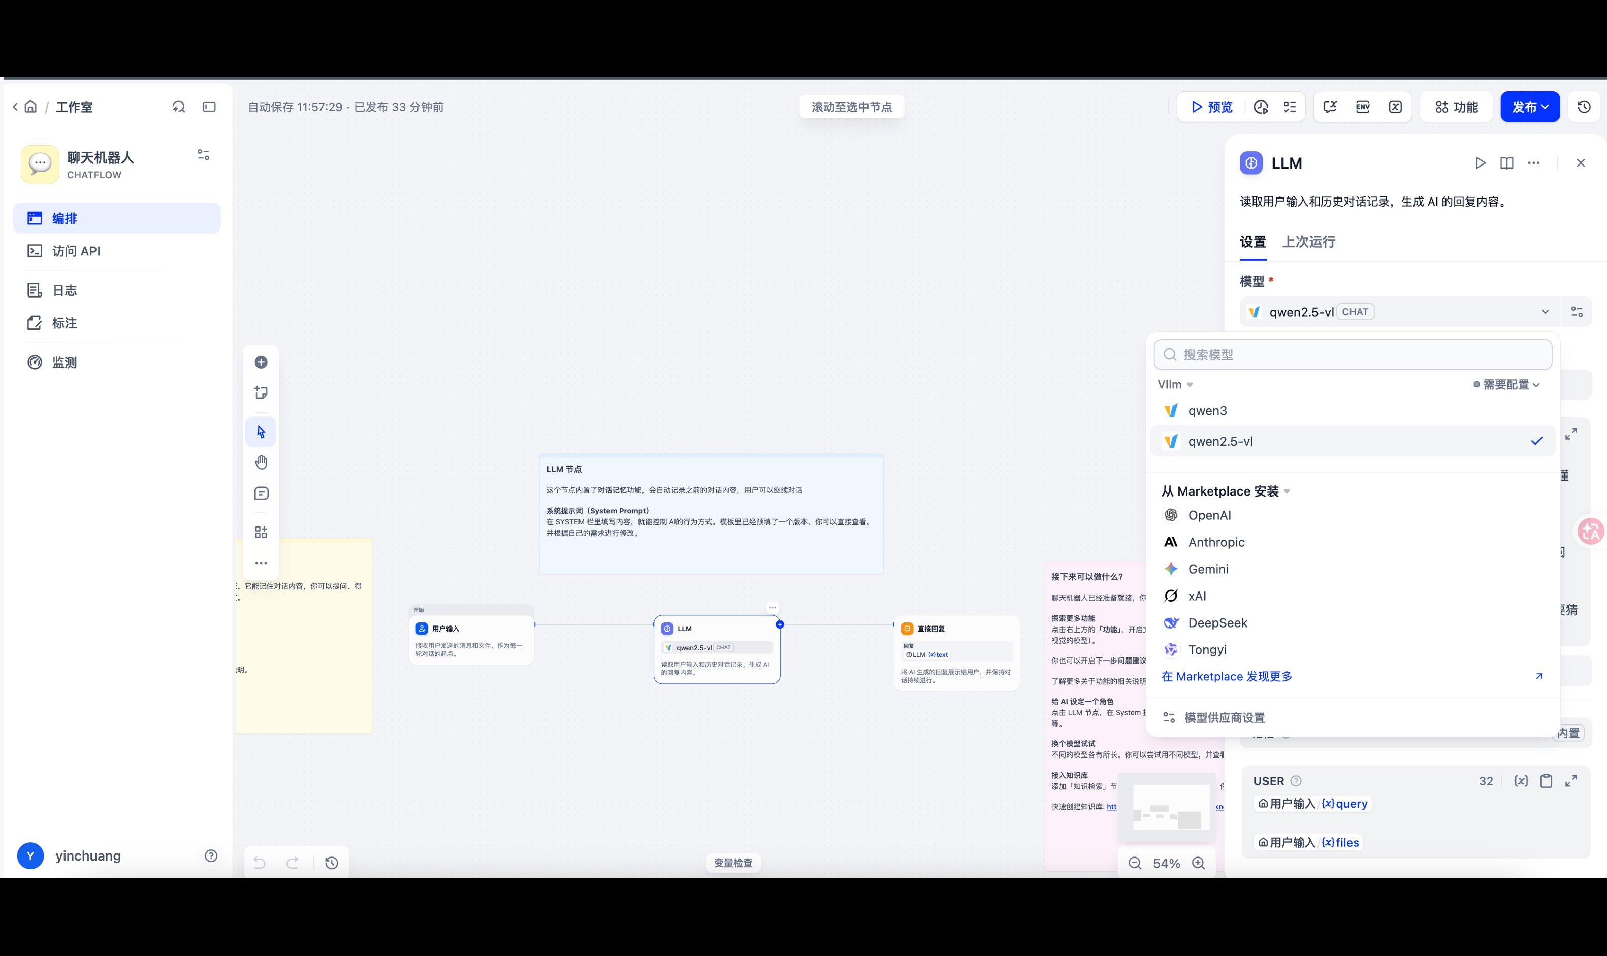Zoom in the canvas with plus magnifier
Image resolution: width=1607 pixels, height=956 pixels.
tap(1199, 863)
